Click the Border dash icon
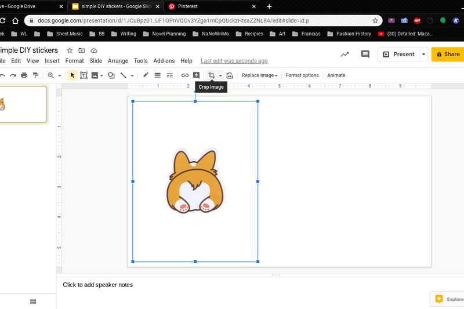This screenshot has width=464, height=309. coord(169,75)
